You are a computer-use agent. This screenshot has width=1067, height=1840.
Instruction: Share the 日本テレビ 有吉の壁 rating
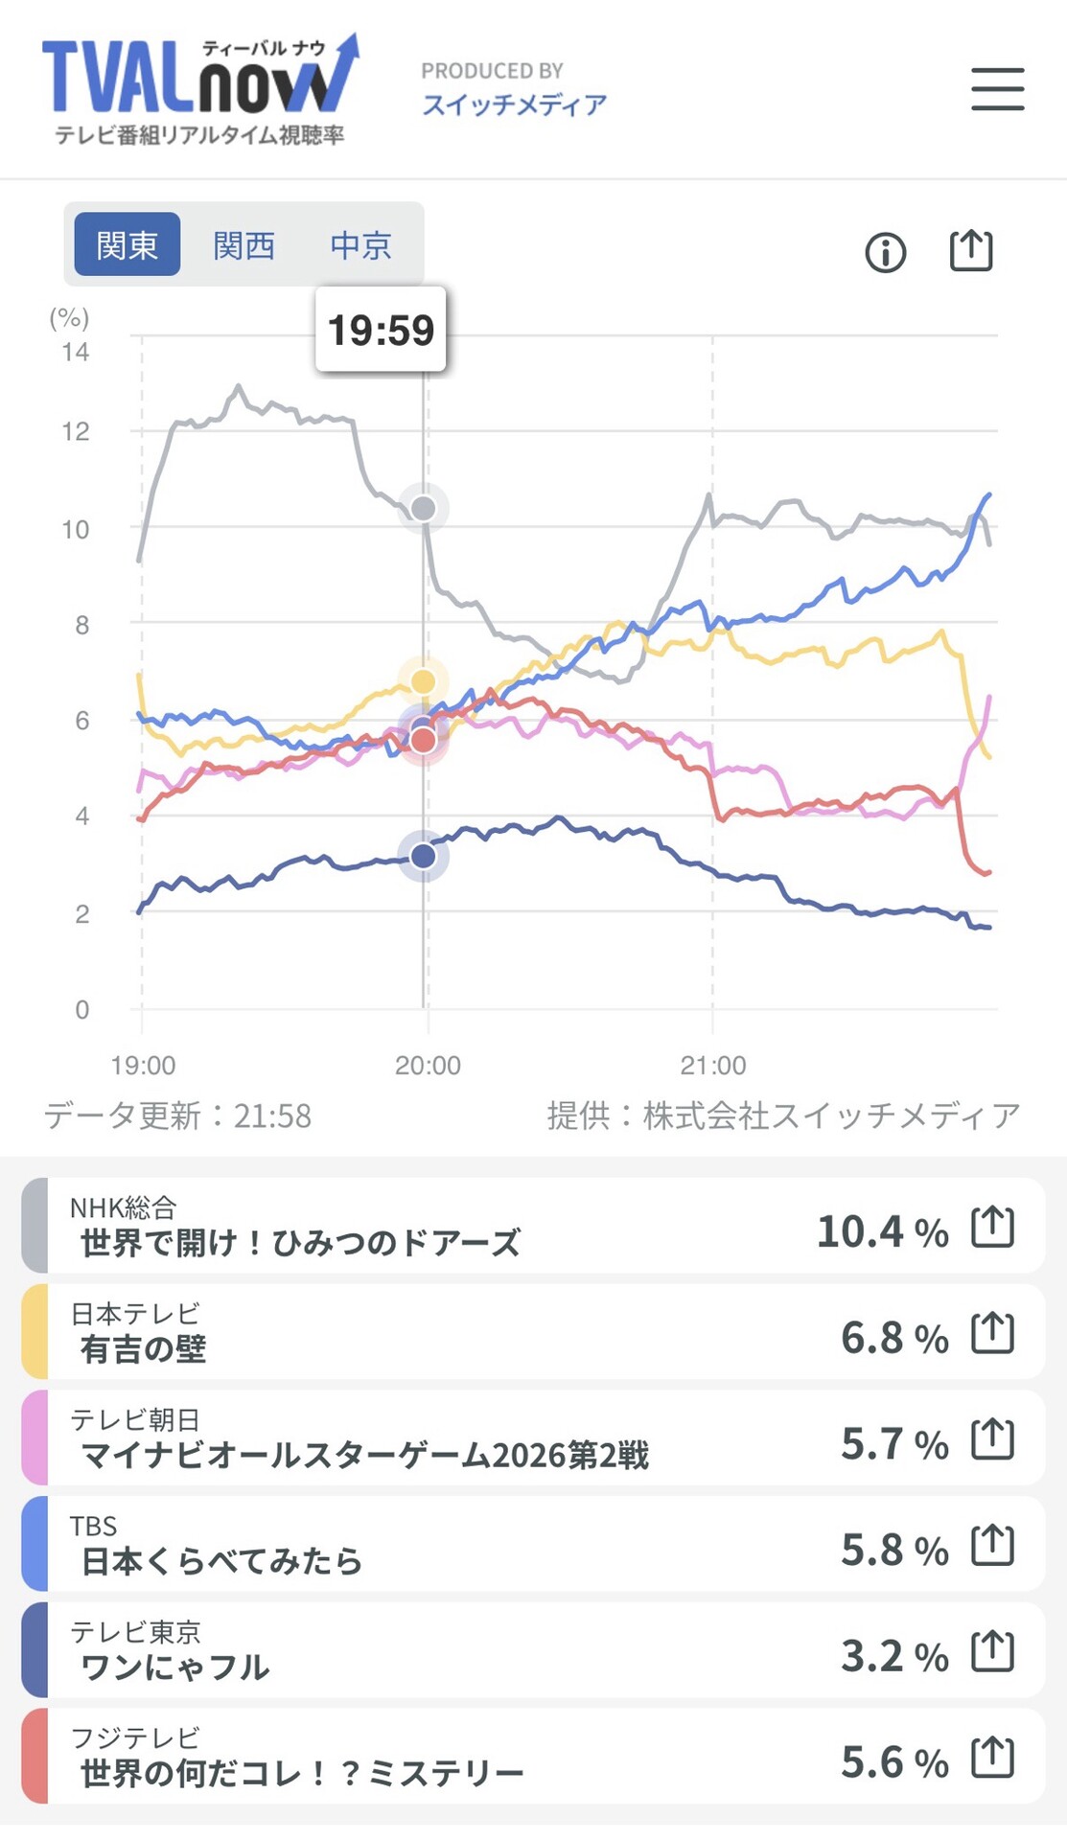click(x=992, y=1333)
